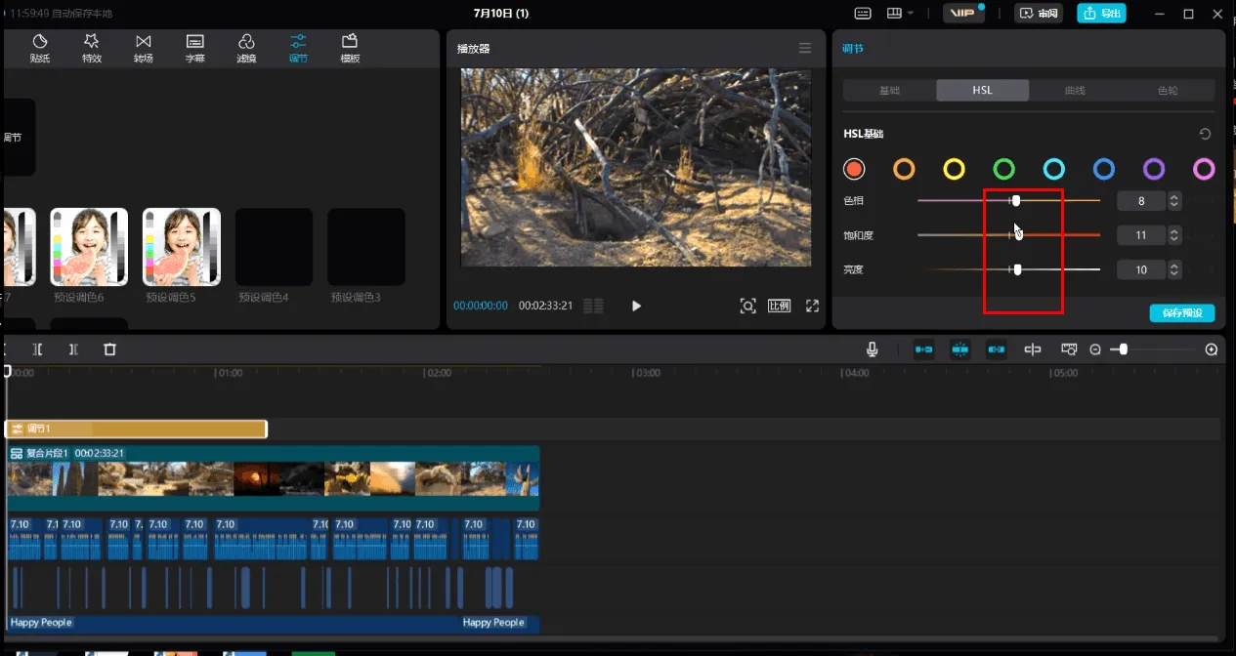Open the 转场 (transitions) panel

(144, 48)
